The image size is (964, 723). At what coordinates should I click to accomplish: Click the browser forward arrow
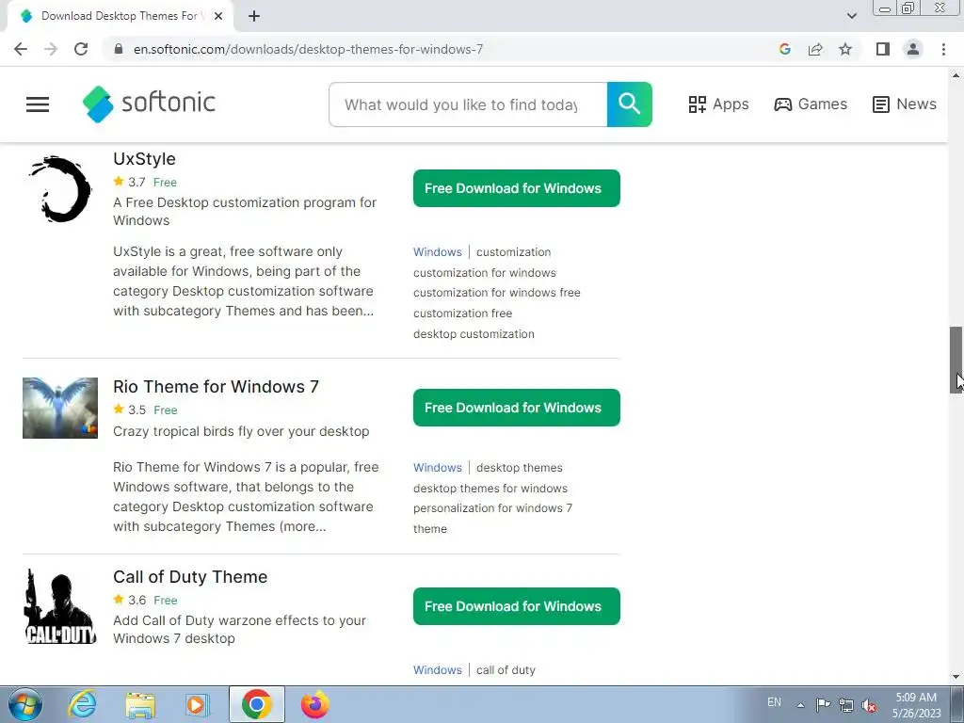click(x=51, y=49)
